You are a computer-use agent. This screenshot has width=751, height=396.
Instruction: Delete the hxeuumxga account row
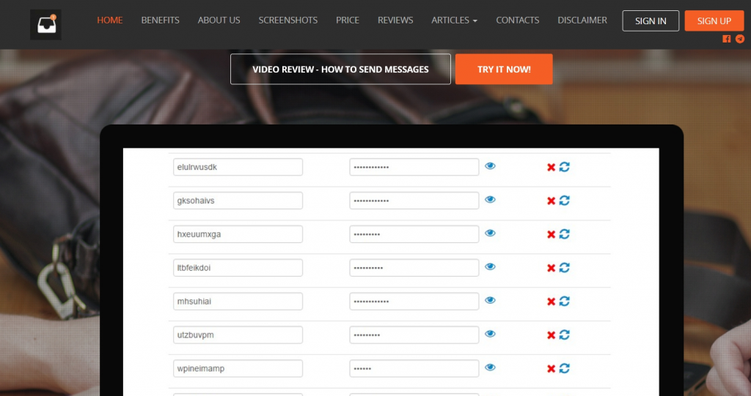pos(551,234)
